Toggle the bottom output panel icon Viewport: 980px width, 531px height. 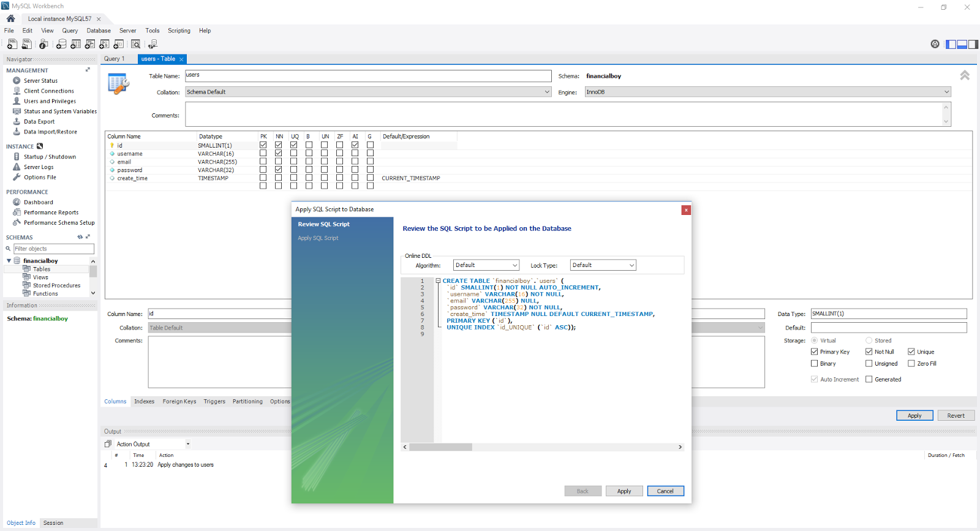962,44
